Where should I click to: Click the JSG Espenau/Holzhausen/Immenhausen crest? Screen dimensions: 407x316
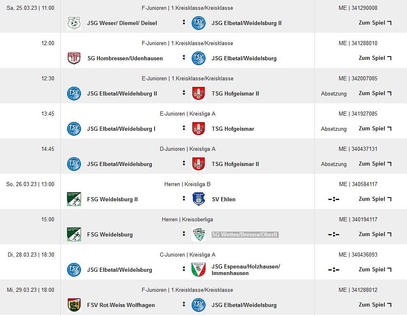[x=199, y=270]
